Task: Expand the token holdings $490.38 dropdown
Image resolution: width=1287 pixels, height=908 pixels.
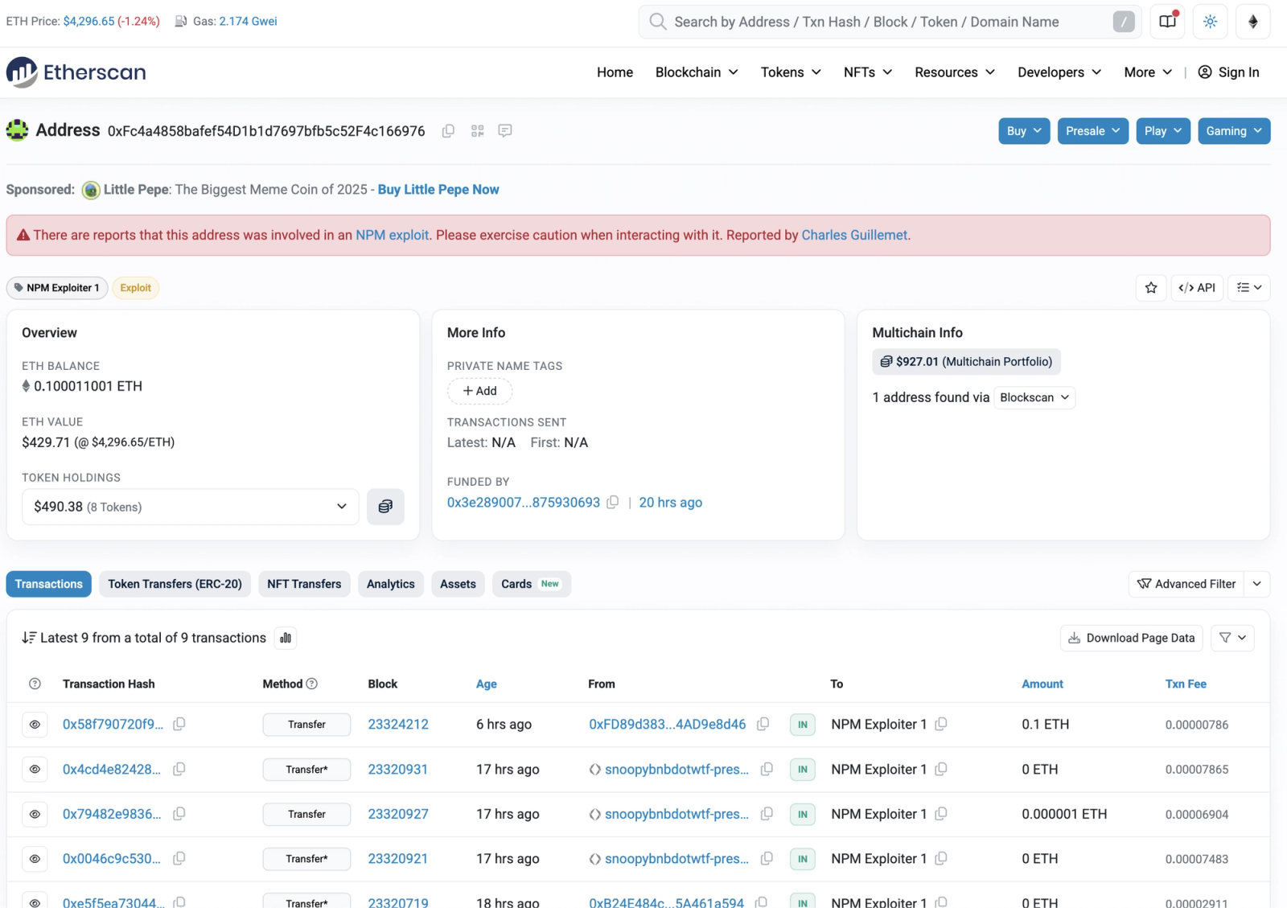Action: (x=190, y=507)
